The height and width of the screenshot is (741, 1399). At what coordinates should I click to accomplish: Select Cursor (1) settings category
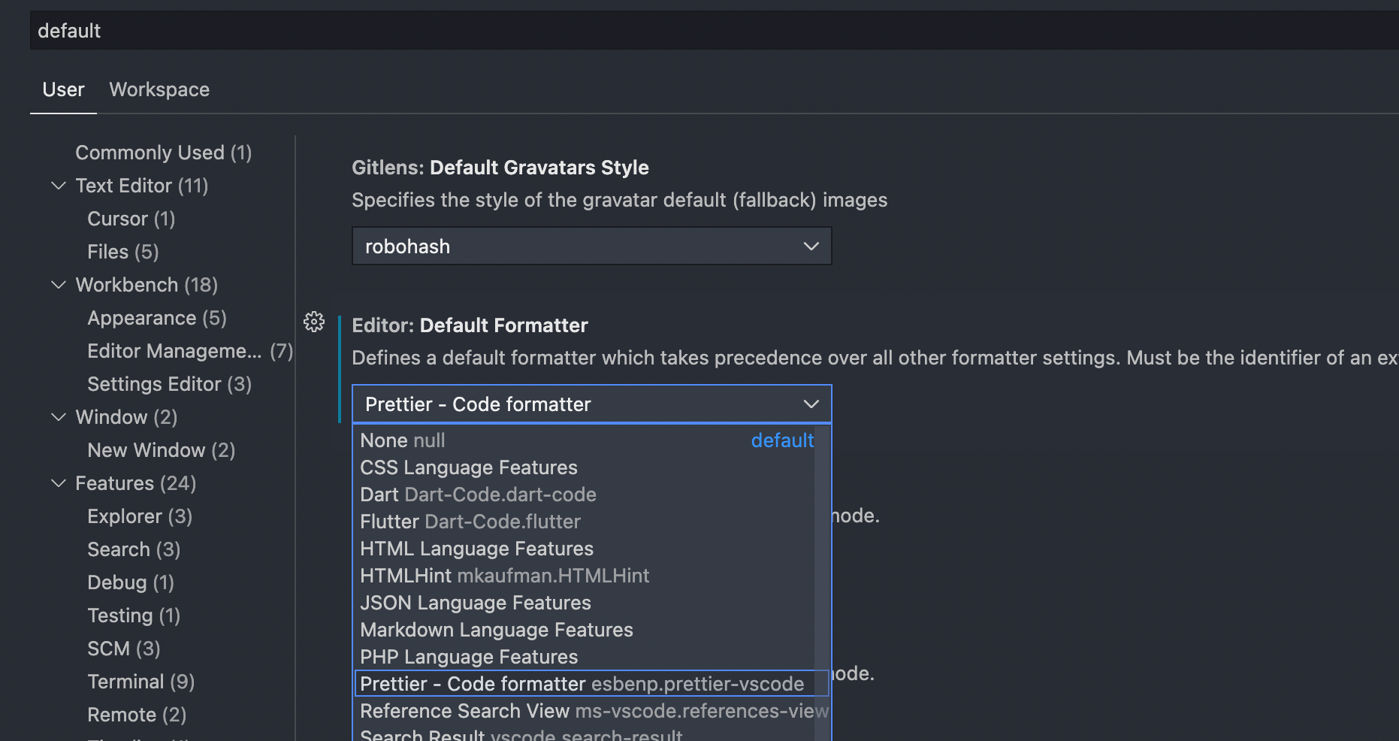pos(131,219)
